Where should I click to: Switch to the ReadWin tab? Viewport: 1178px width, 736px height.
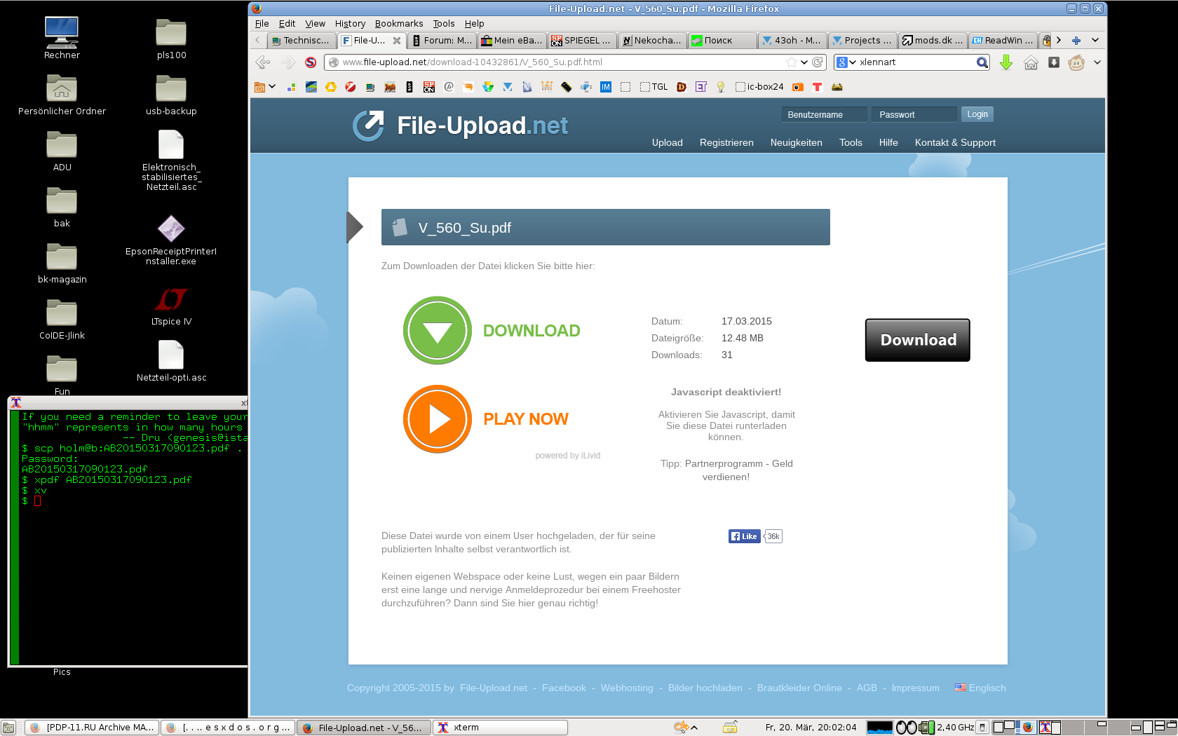pos(1003,41)
